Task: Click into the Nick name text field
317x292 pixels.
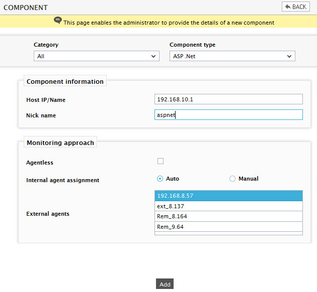Action: pos(228,115)
